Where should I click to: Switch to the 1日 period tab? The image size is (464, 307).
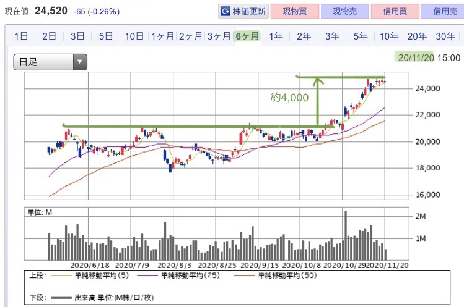(21, 36)
